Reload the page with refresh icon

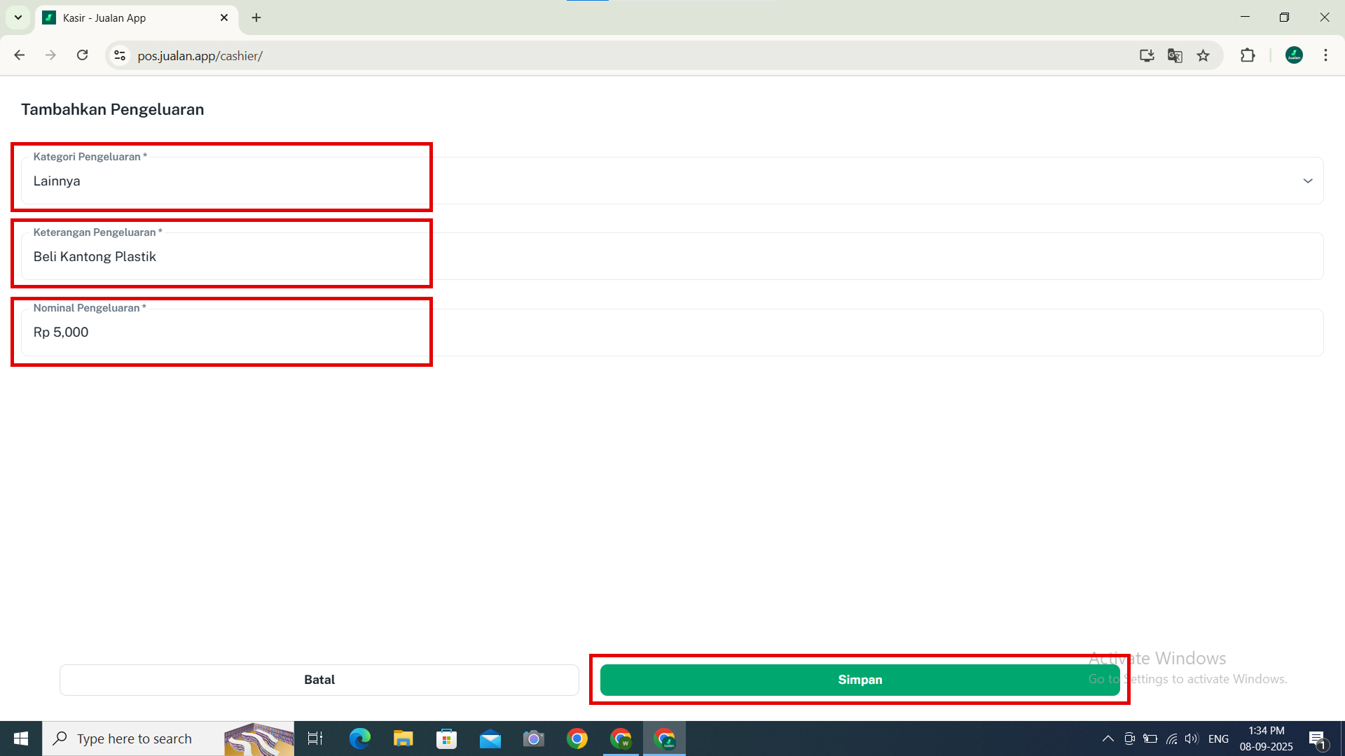pos(83,55)
